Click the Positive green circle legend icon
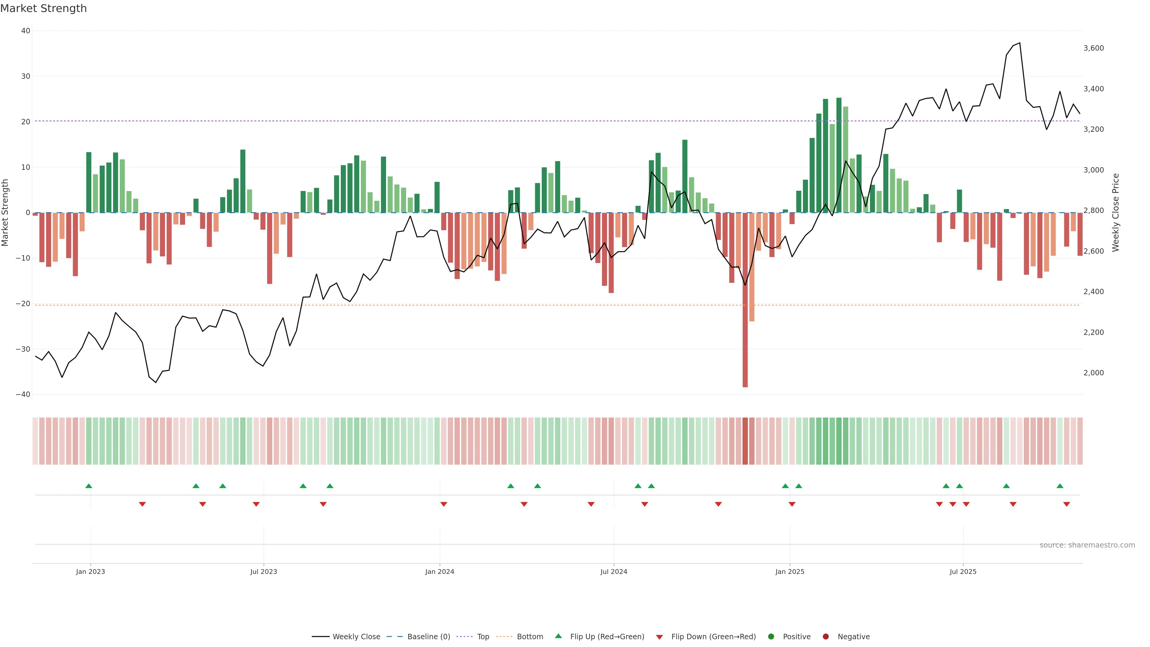 click(771, 637)
